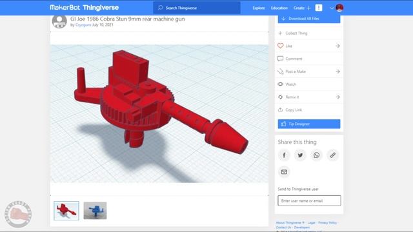The image size is (413, 232).
Task: Click the search magnifier icon
Action: pyautogui.click(x=160, y=8)
